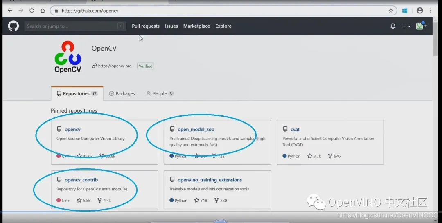
Task: Switch to the People tab
Action: [x=160, y=93]
